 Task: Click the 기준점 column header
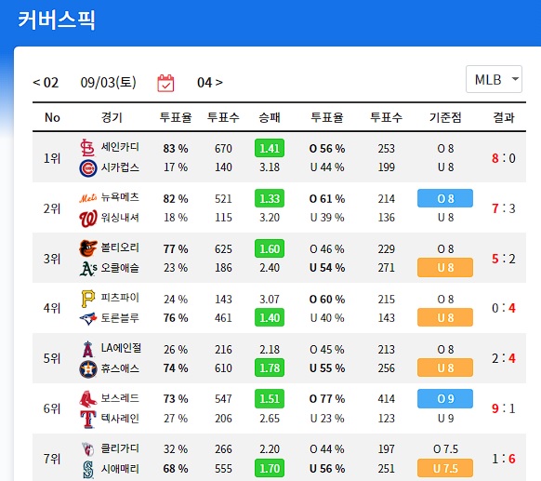[x=445, y=117]
